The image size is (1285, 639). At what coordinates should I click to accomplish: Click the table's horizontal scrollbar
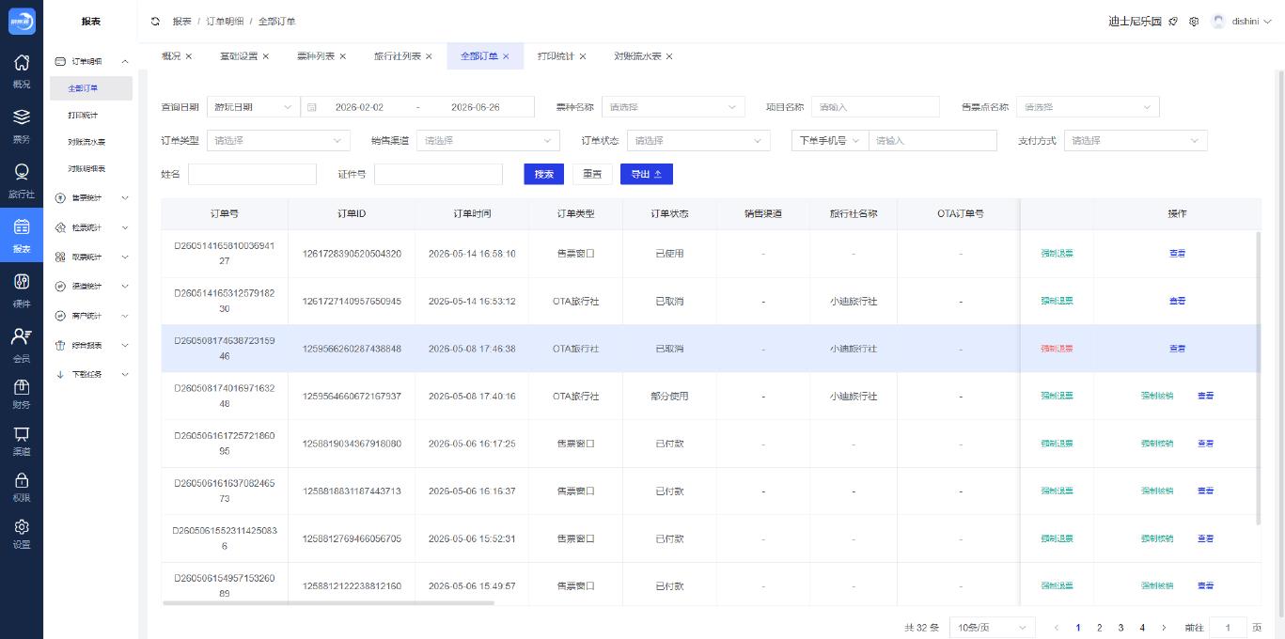(x=329, y=602)
